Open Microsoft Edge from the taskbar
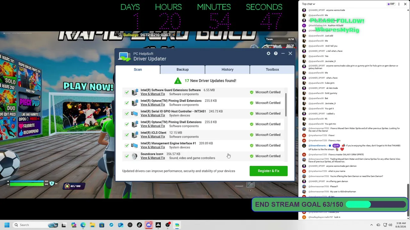The height and width of the screenshot is (230, 410). tap(83, 225)
